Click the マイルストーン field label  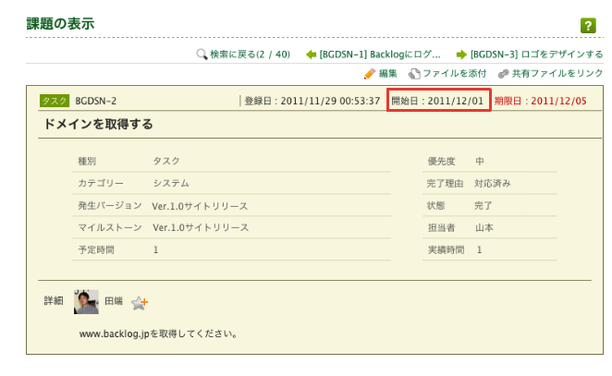tap(110, 228)
